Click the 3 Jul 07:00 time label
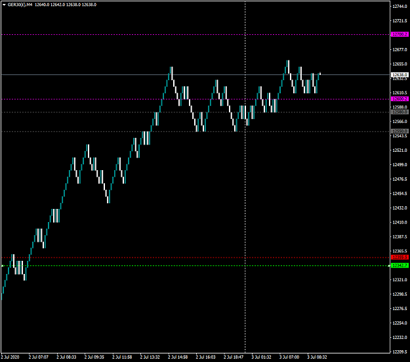The height and width of the screenshot is (362, 410). 289,357
